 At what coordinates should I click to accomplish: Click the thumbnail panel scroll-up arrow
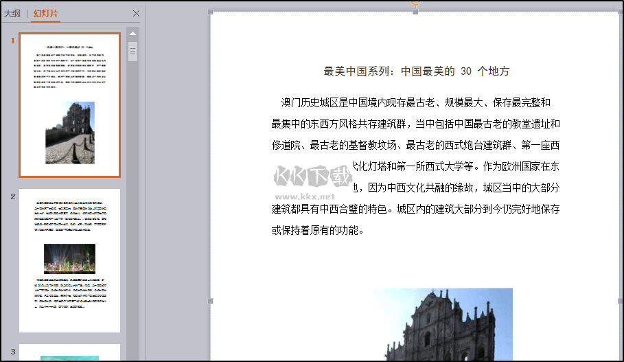(133, 33)
